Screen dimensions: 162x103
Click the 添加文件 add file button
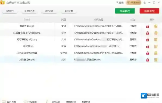tap(10, 11)
